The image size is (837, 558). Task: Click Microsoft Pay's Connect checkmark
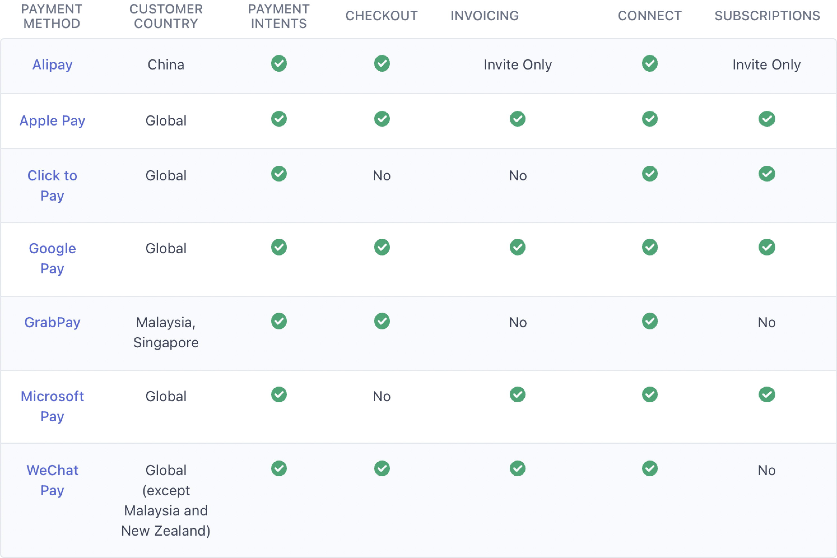[x=650, y=394]
